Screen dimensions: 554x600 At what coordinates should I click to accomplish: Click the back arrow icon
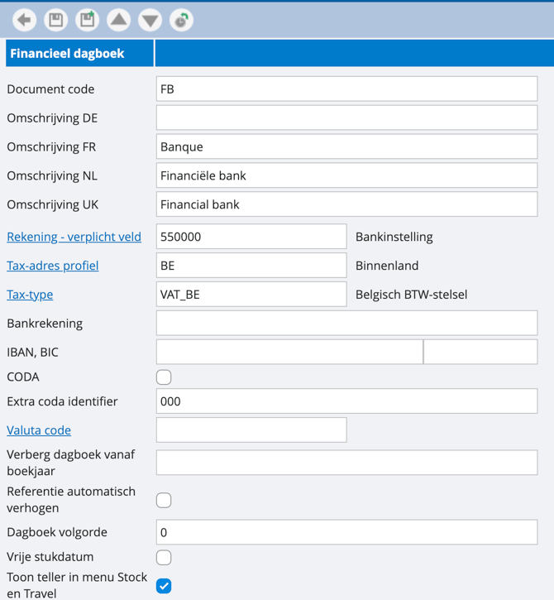(x=25, y=20)
